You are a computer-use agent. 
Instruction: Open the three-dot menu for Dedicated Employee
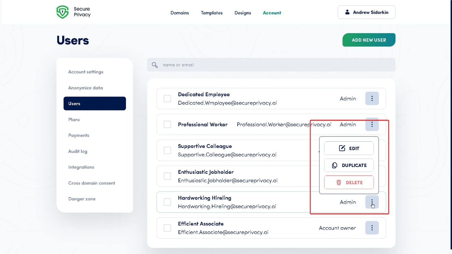(x=372, y=98)
